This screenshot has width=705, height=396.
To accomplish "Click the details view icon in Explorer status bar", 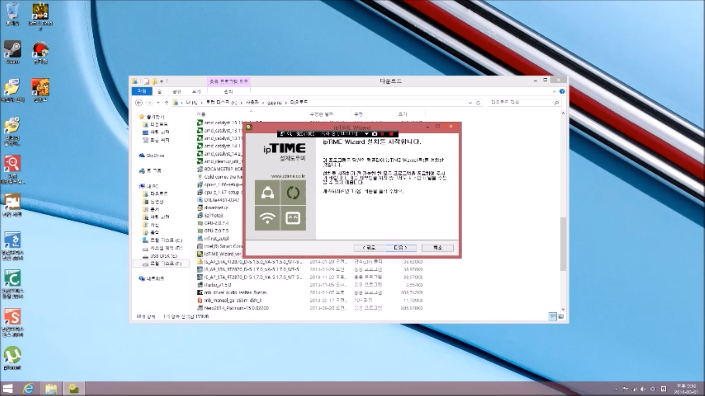I will (x=553, y=316).
